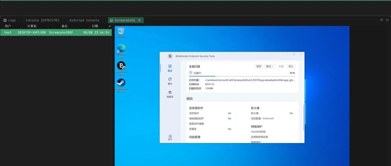Maximize the Bitdefender window
This screenshot has width=391, height=166.
click(x=294, y=54)
